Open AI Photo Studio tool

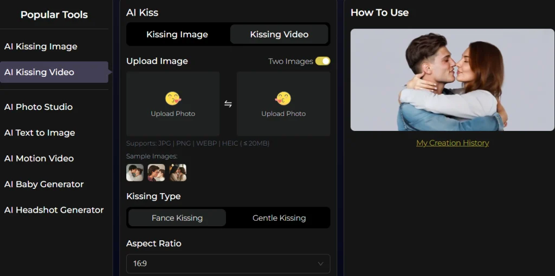click(x=38, y=107)
